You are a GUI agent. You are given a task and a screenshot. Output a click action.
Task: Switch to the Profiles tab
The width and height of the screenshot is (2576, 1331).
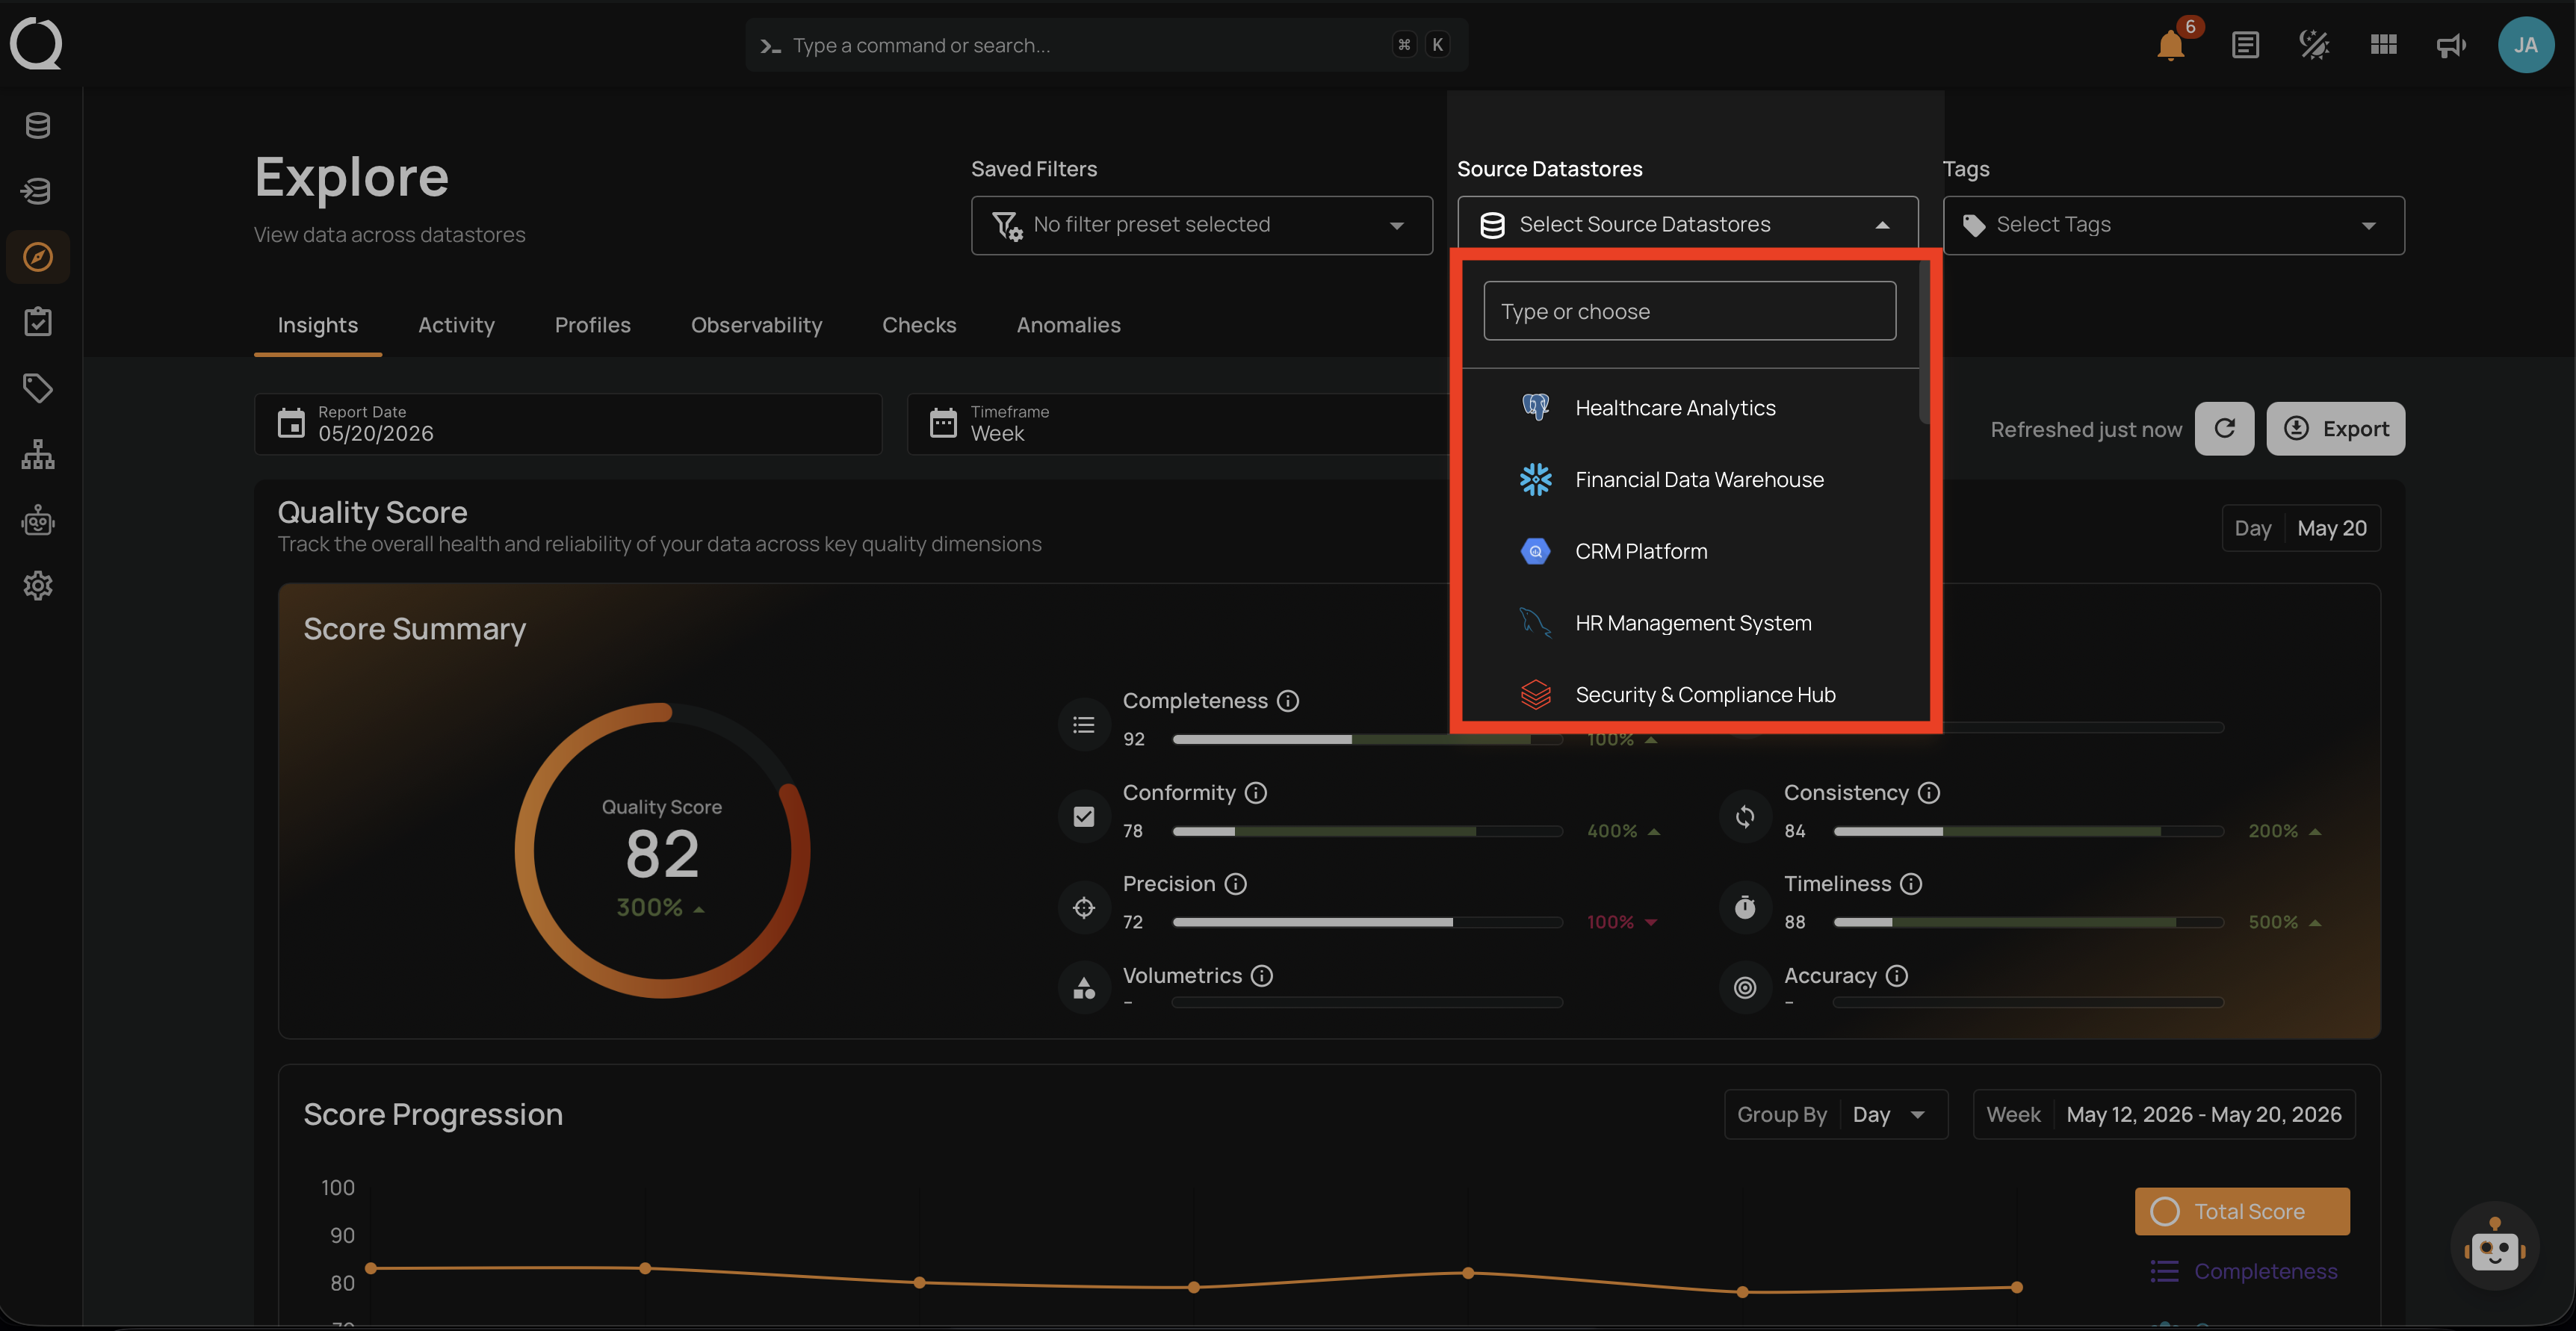(592, 326)
